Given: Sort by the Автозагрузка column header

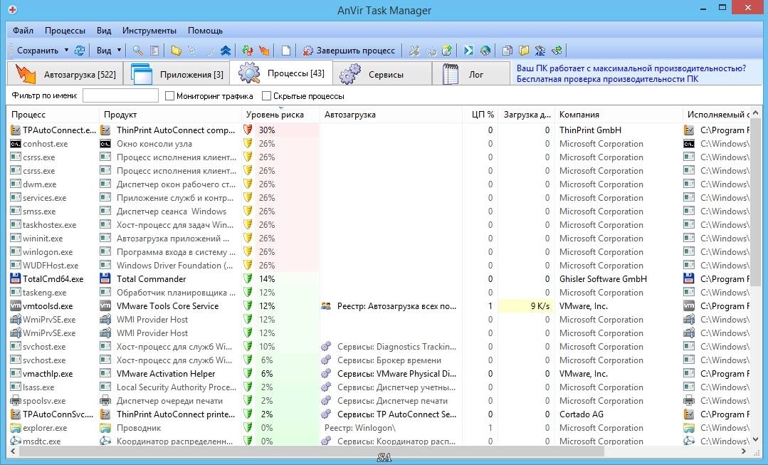Looking at the screenshot, I should click(391, 114).
